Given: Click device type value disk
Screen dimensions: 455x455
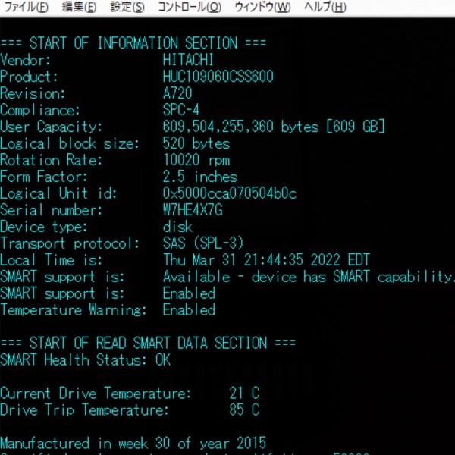Looking at the screenshot, I should pyautogui.click(x=177, y=227).
